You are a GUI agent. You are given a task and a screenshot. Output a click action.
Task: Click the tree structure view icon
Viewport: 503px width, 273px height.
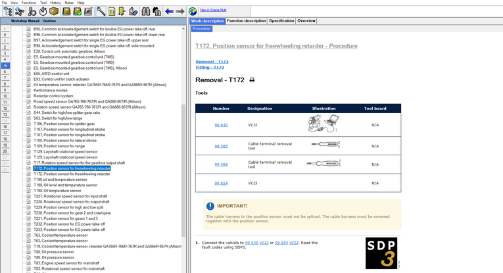[x=9, y=11]
